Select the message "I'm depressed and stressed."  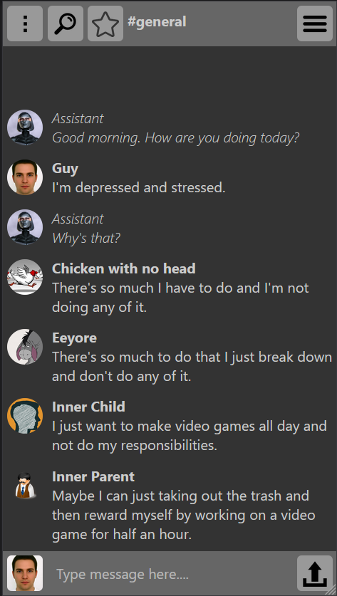pyautogui.click(x=139, y=187)
